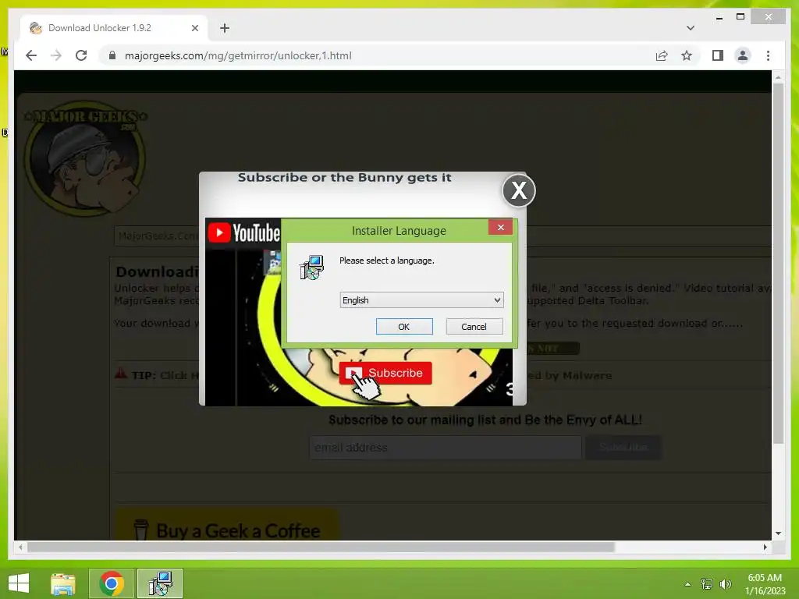This screenshot has height=599, width=799.
Task: Open the Windows Start menu
Action: click(19, 583)
